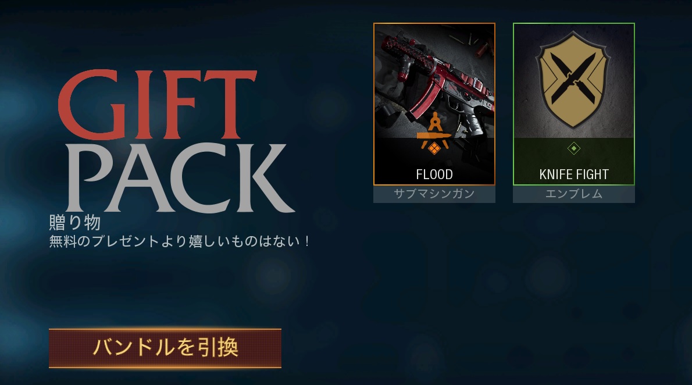Click the orange diamond rarity icon on FLOOD
The width and height of the screenshot is (692, 385).
coord(434,149)
